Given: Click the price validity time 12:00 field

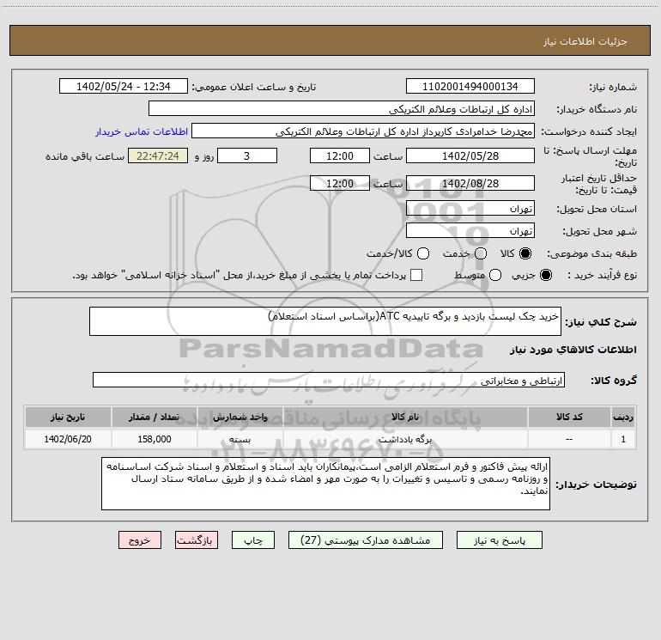Looking at the screenshot, I should [340, 184].
